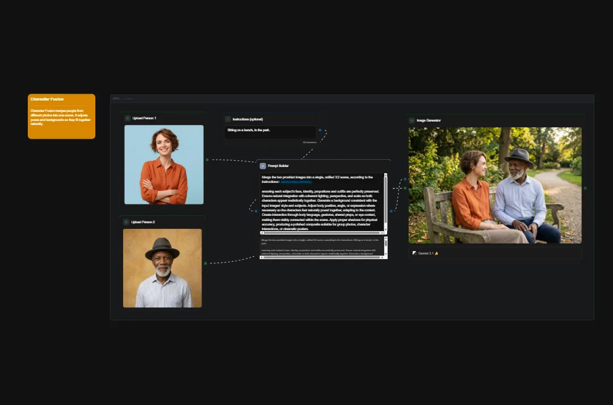This screenshot has width=613, height=405.
Task: Click the output port of the Instructions node
Action: (321, 130)
